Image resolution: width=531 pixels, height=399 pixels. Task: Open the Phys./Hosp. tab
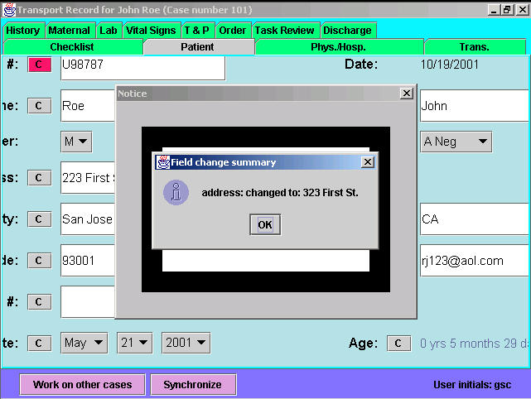tap(338, 47)
